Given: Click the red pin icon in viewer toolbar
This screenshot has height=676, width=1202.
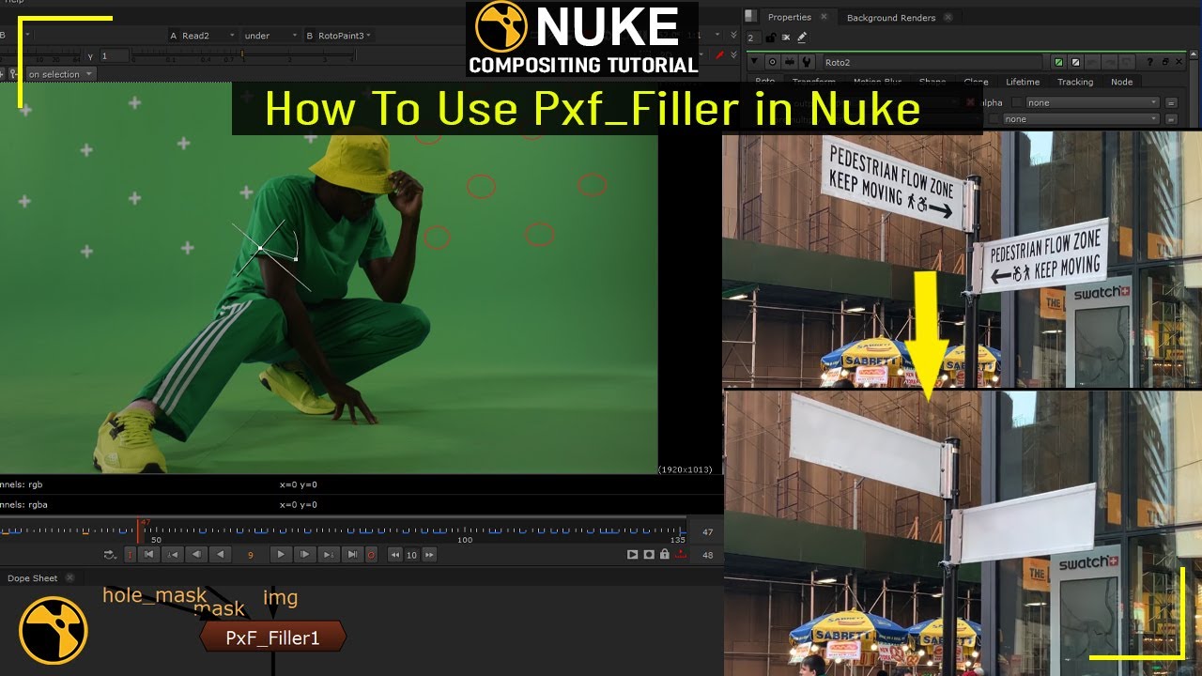Looking at the screenshot, I should (720, 54).
